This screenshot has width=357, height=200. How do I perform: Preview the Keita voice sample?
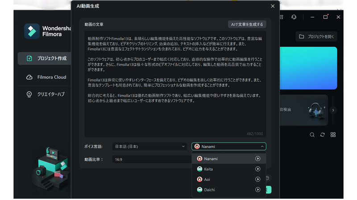tap(257, 169)
